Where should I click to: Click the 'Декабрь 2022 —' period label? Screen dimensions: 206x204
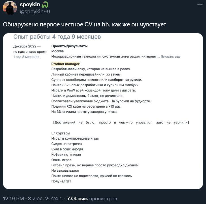(27, 46)
